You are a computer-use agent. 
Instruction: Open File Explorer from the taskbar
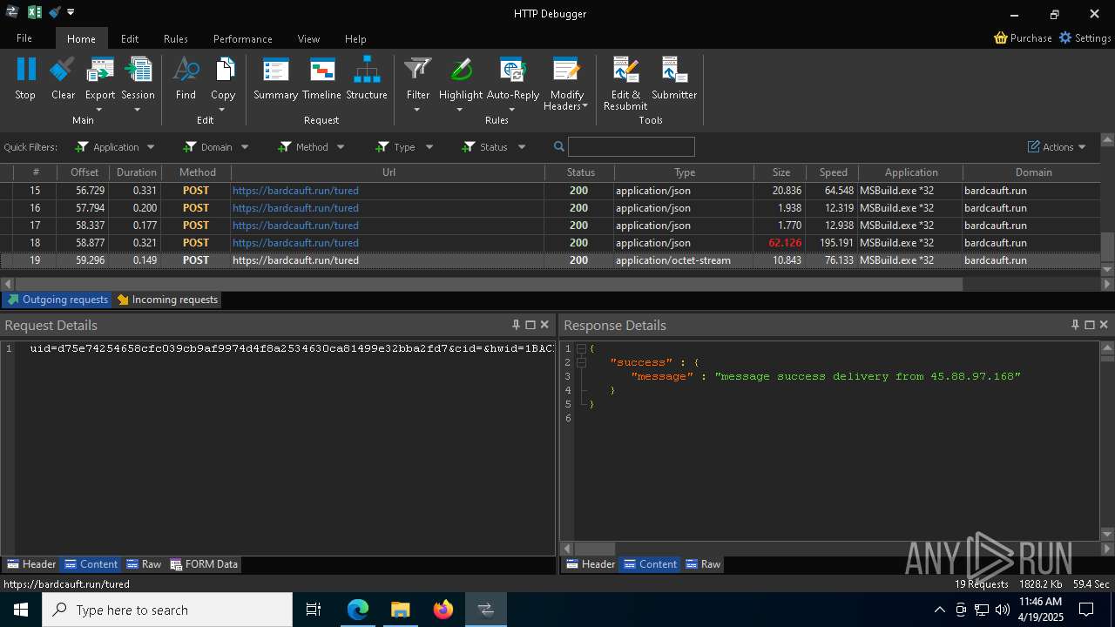[401, 610]
